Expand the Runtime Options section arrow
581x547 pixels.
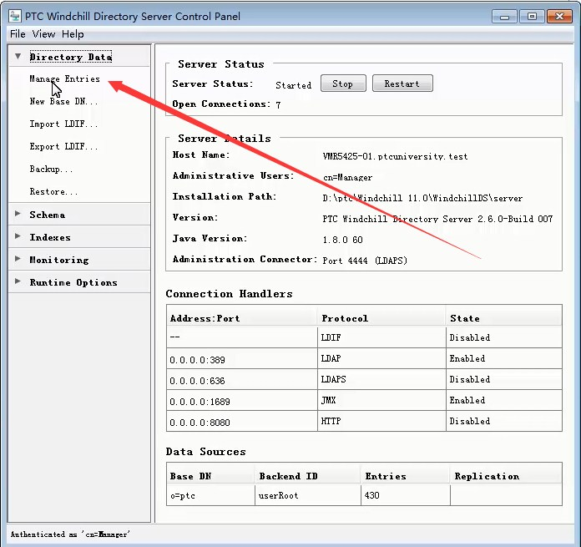pyautogui.click(x=18, y=281)
